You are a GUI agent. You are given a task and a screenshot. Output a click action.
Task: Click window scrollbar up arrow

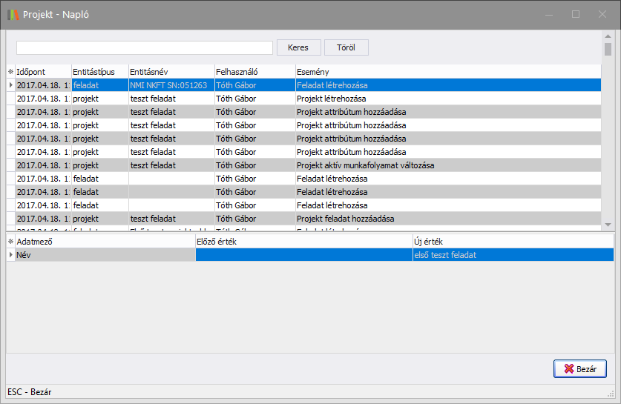(x=608, y=36)
